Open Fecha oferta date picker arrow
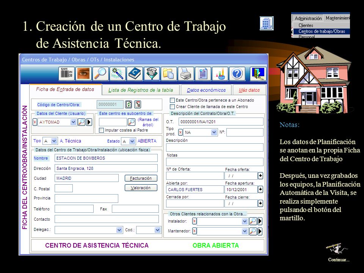Image resolution: width=364 pixels, height=273 pixels. [x=260, y=176]
